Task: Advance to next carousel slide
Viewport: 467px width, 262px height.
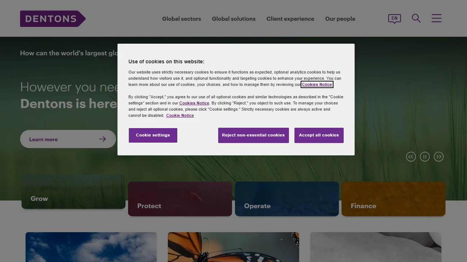Action: coord(439,156)
